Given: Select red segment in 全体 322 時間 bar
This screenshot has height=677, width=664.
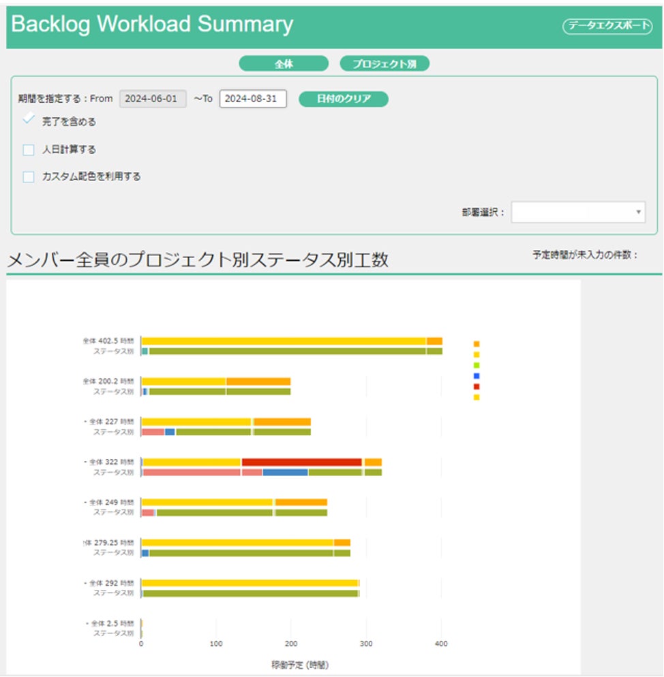Looking at the screenshot, I should [302, 462].
